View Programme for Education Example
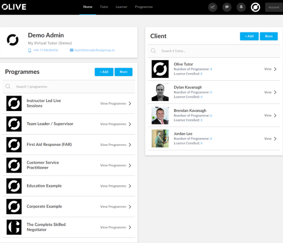The image size is (283, 243). coord(113,186)
